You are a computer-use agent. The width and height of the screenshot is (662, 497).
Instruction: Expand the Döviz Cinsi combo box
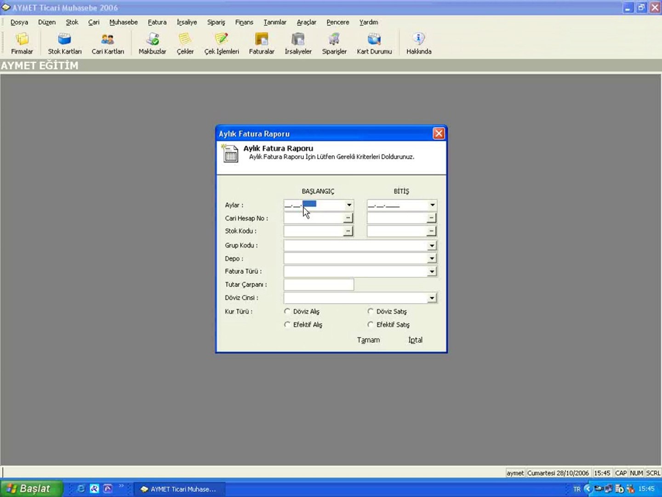point(432,298)
